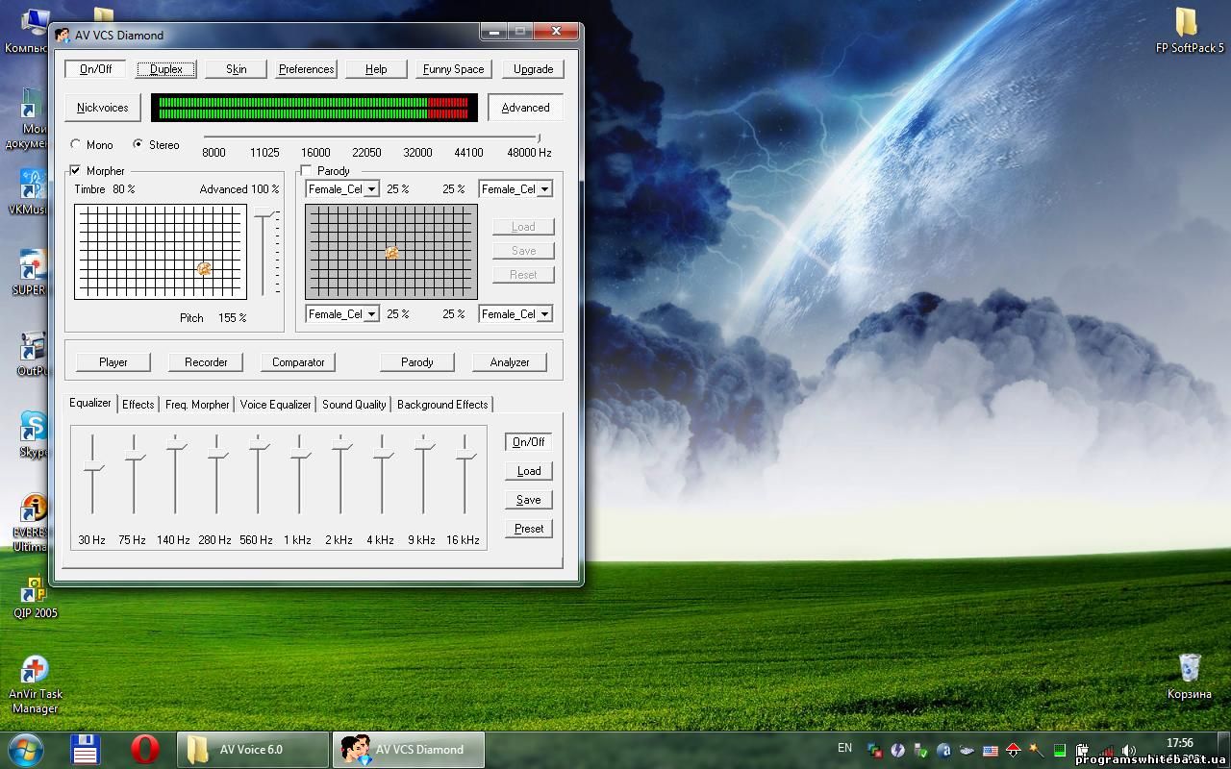Open the Player module
1231x769 pixels.
113,362
